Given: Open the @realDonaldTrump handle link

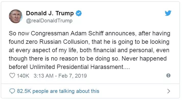Looking at the screenshot, I should 49,21.
